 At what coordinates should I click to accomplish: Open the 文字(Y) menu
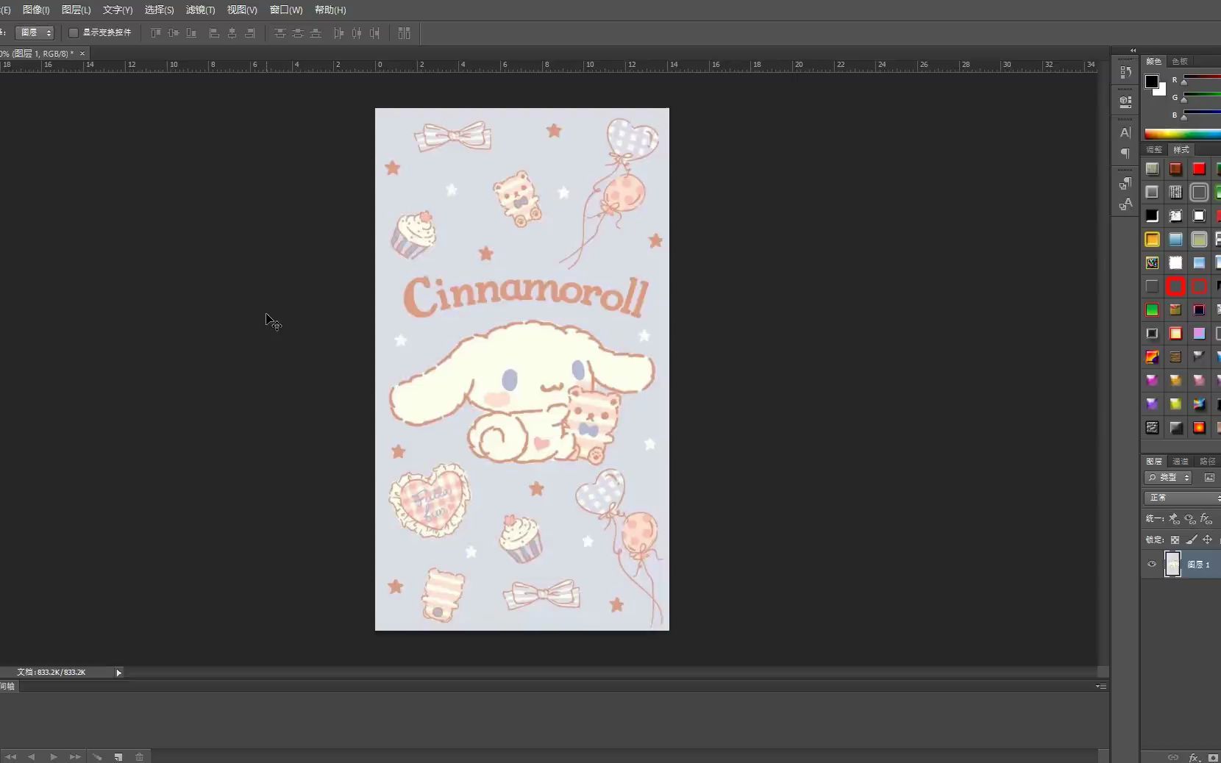[118, 10]
